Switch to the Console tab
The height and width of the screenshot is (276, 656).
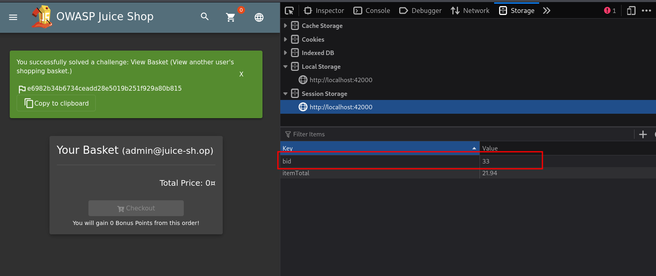pos(372,11)
